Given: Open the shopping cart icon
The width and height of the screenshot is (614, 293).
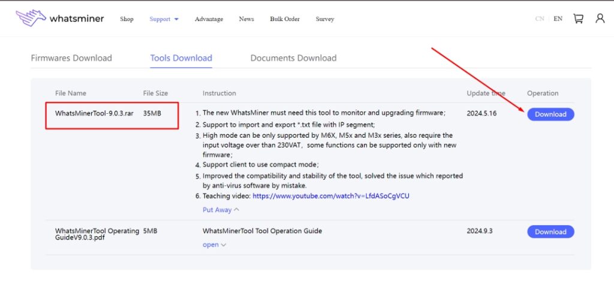Looking at the screenshot, I should pyautogui.click(x=579, y=19).
